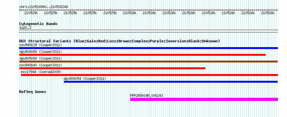
Task: Open the dgv804n54 (Cooper2011) label
Action: (x=41, y=52)
